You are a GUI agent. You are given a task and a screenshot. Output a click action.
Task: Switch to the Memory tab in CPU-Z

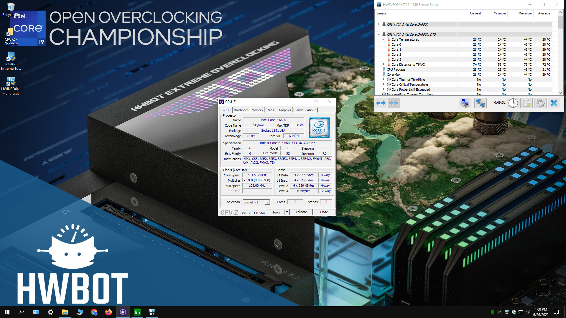(257, 110)
